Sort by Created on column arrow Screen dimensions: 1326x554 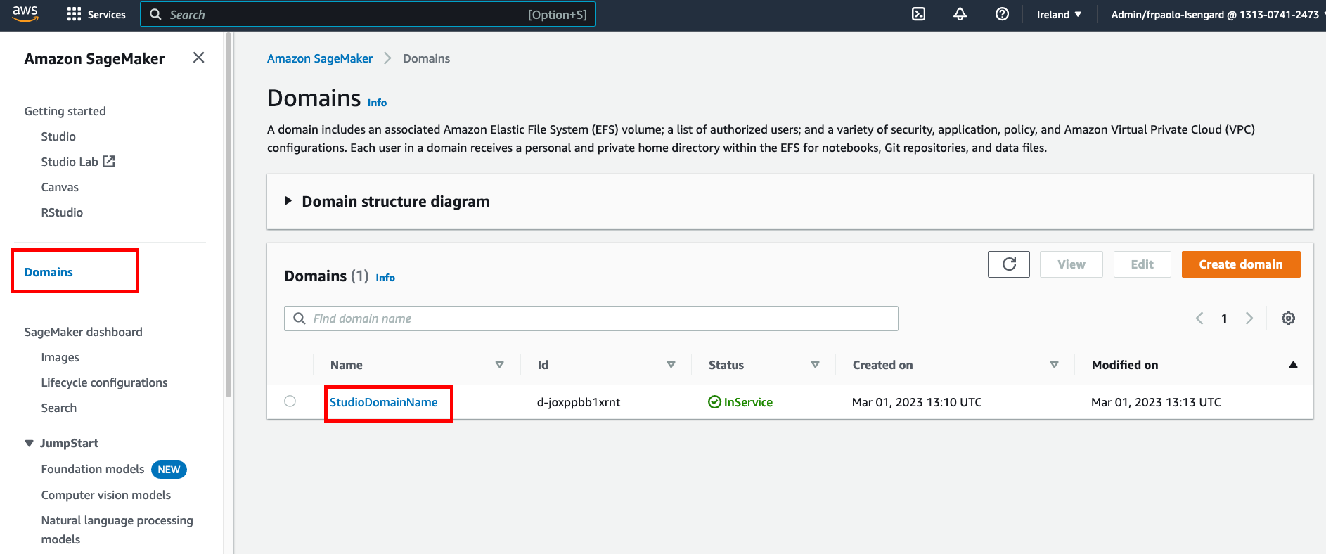[1055, 365]
